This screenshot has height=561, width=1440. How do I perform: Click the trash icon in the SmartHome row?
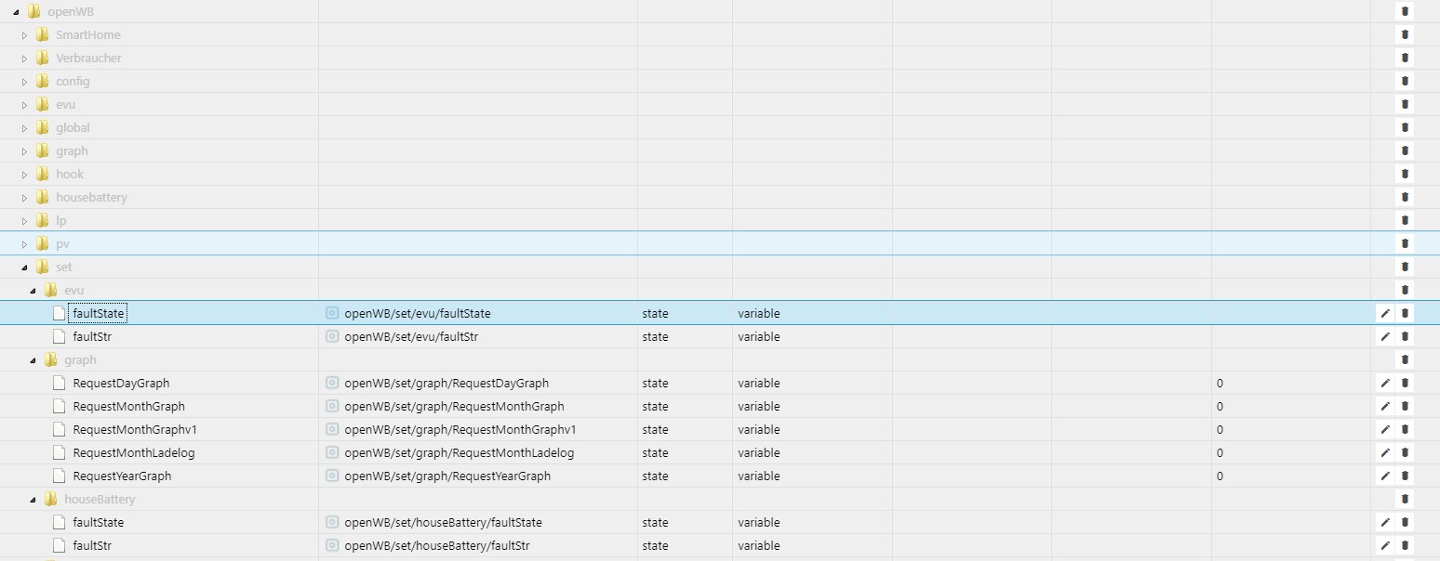1405,35
